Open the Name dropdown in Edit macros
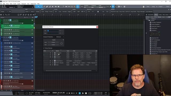The width and height of the screenshot is (171, 96). pos(33,11)
